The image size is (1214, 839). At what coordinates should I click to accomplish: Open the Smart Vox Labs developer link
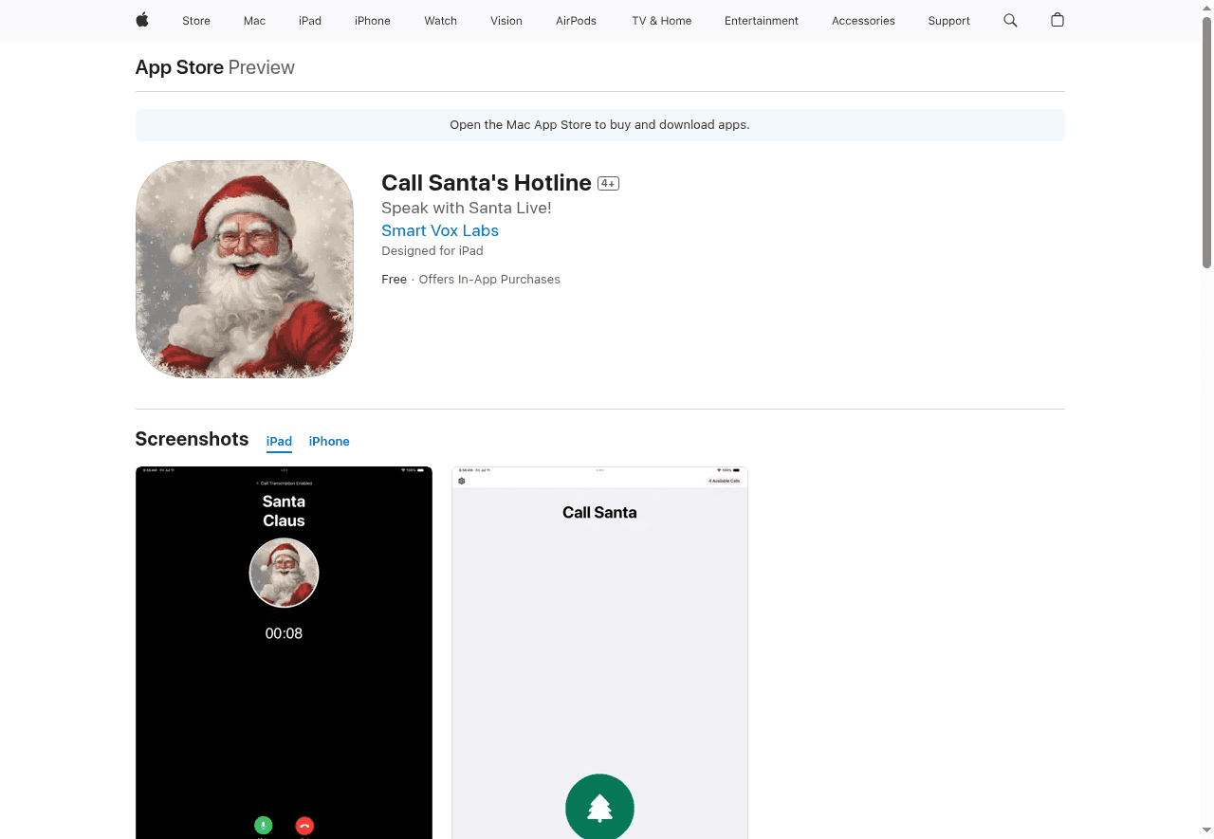439,230
